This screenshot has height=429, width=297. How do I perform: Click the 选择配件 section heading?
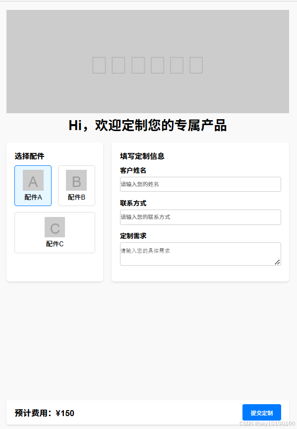pyautogui.click(x=30, y=156)
